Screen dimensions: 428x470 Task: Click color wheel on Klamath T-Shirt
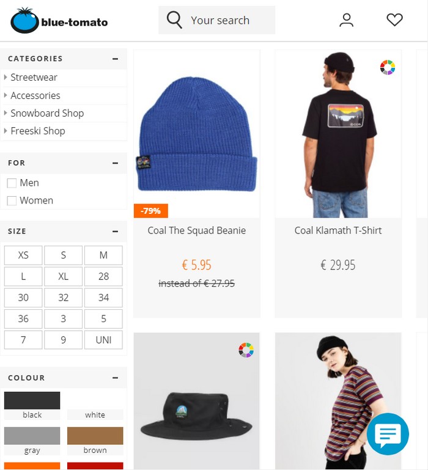(388, 67)
